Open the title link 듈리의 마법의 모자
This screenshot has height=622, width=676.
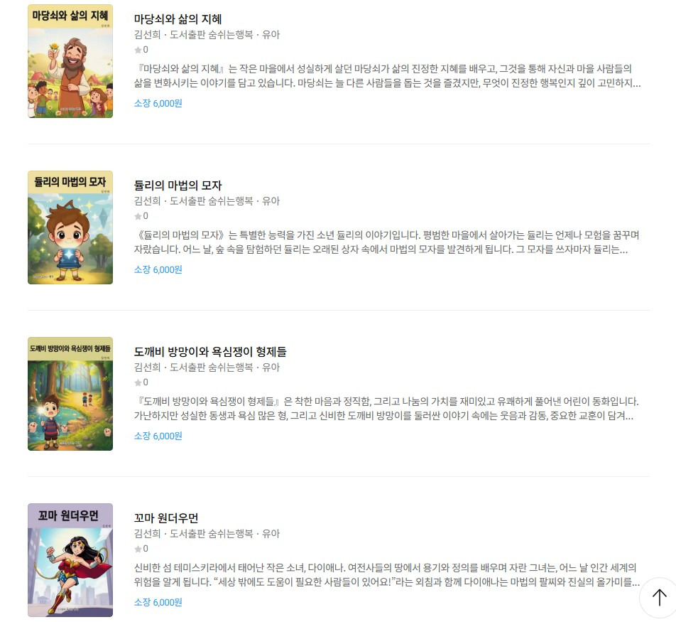coord(178,185)
